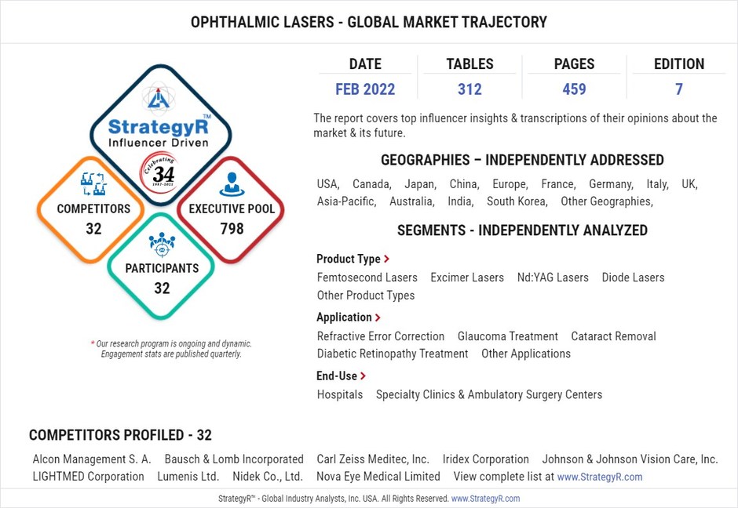Expand the Application red chevron

click(378, 317)
